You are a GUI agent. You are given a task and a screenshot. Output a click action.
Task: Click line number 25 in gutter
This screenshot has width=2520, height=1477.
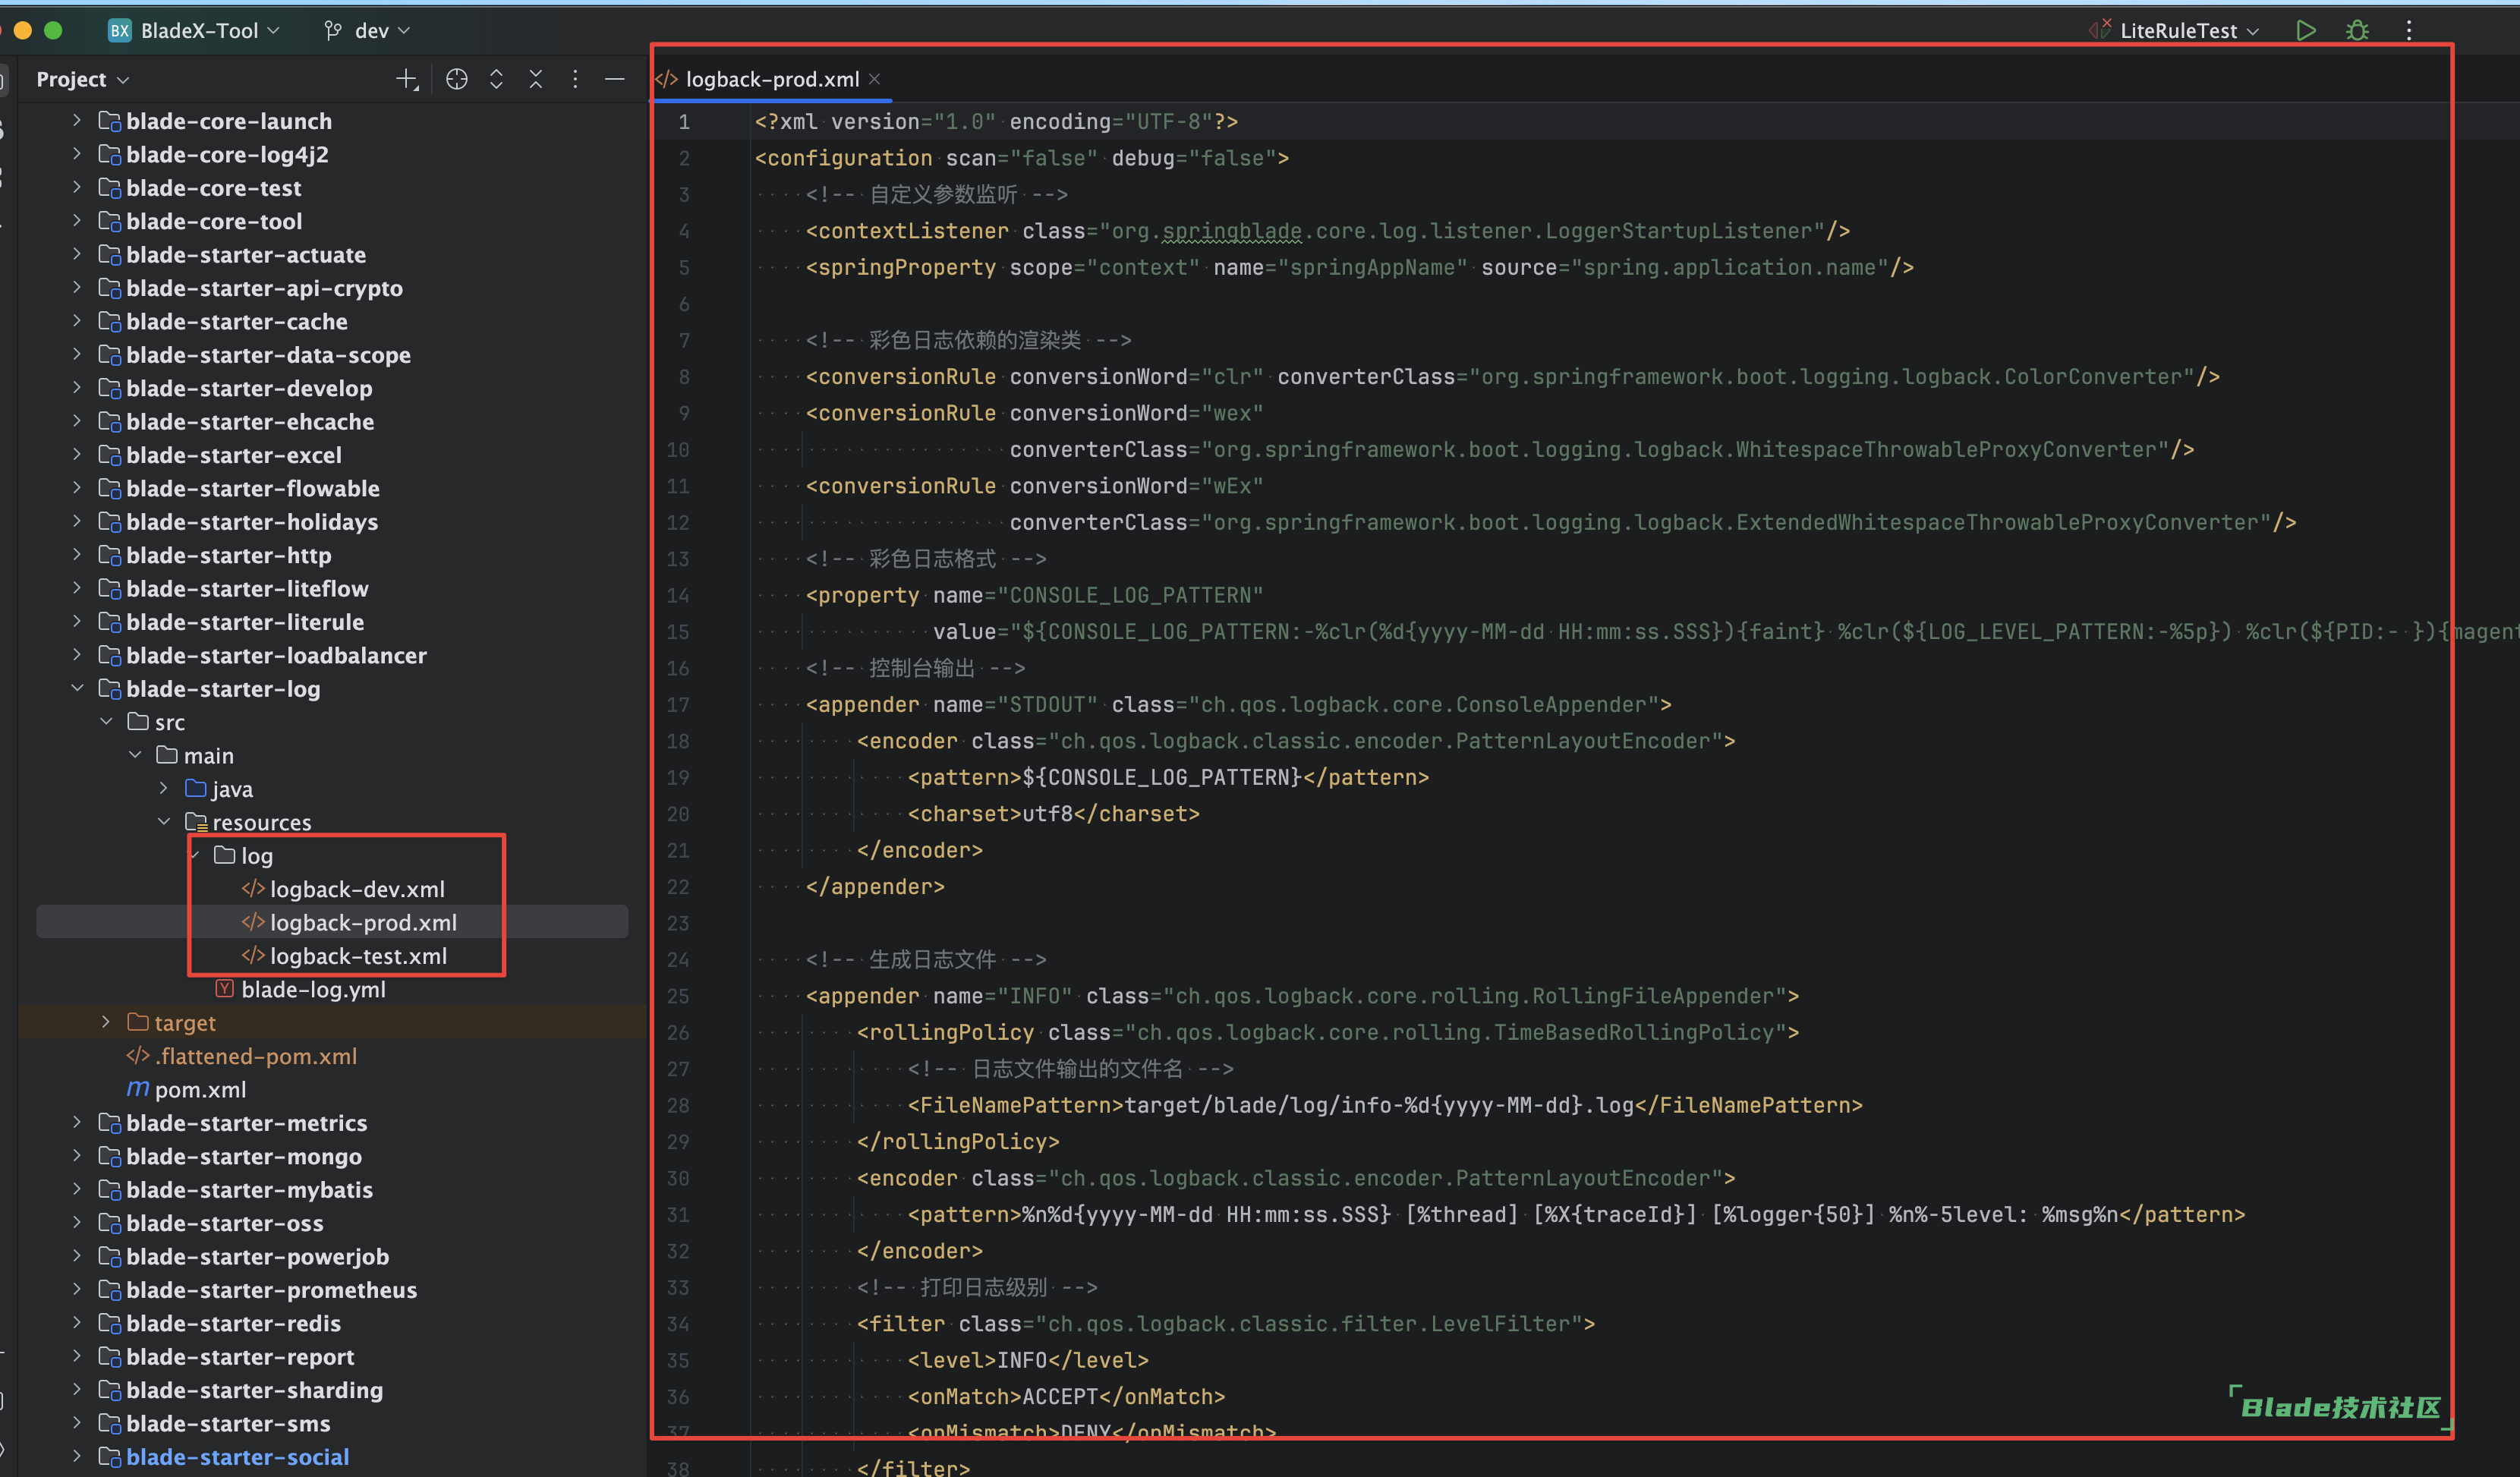tap(678, 996)
